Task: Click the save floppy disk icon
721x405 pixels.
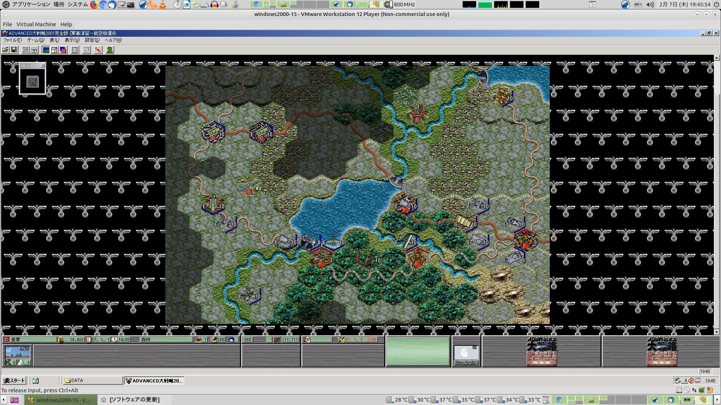Action: [14, 50]
